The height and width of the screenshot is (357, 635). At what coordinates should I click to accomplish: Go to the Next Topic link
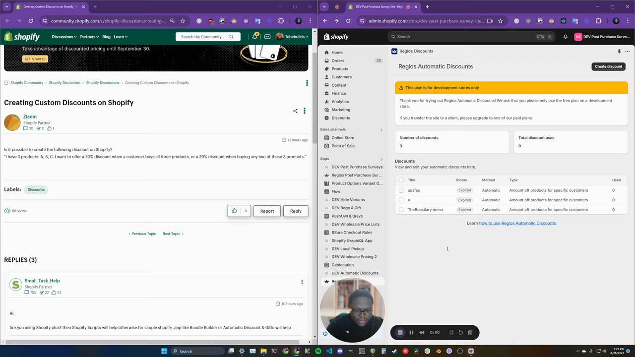tap(173, 234)
